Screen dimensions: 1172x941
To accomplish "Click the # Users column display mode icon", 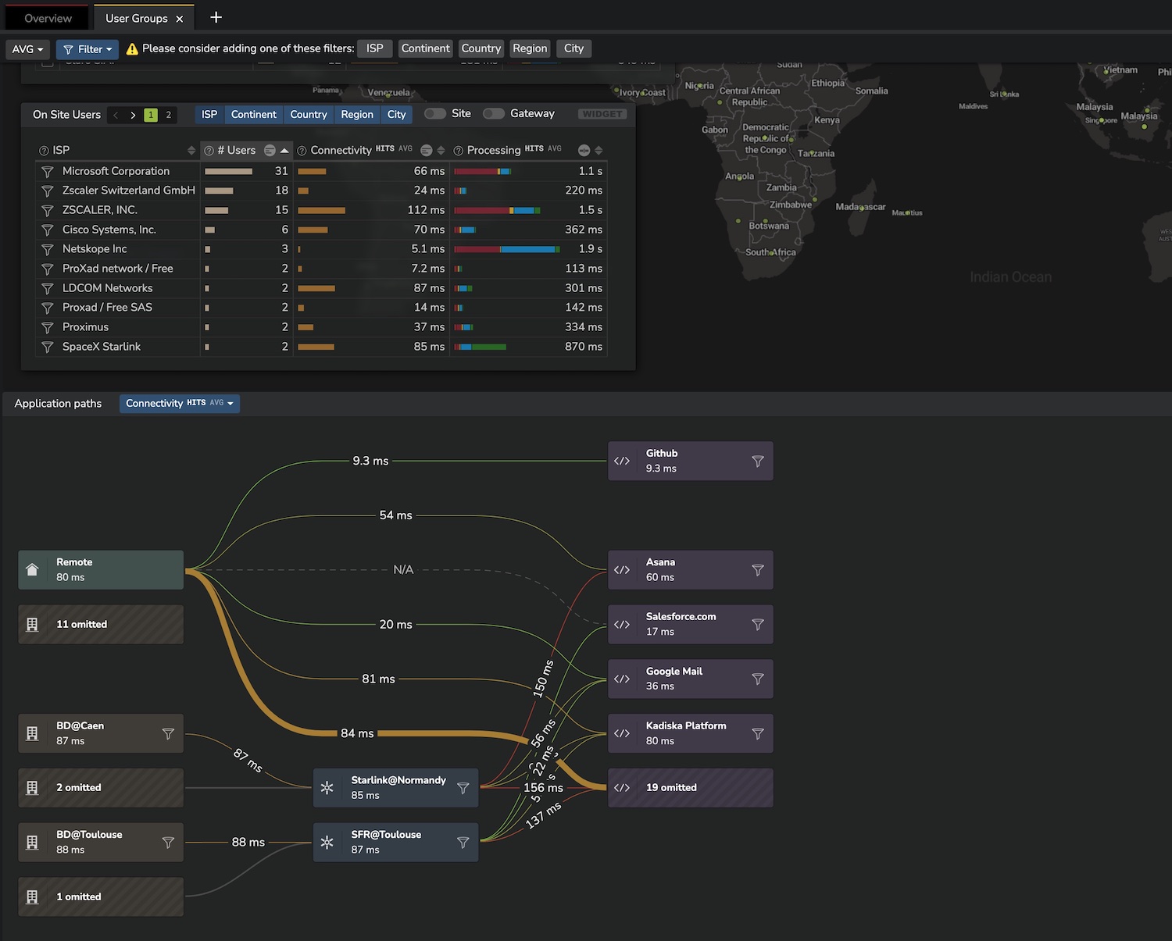I will pyautogui.click(x=270, y=151).
